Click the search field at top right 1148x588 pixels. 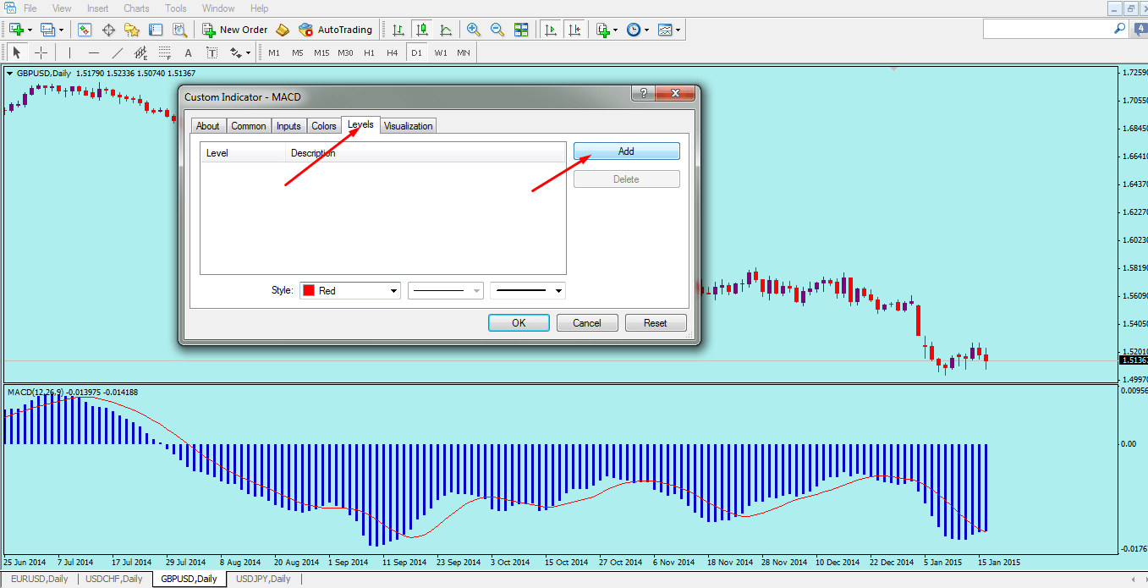[1055, 29]
